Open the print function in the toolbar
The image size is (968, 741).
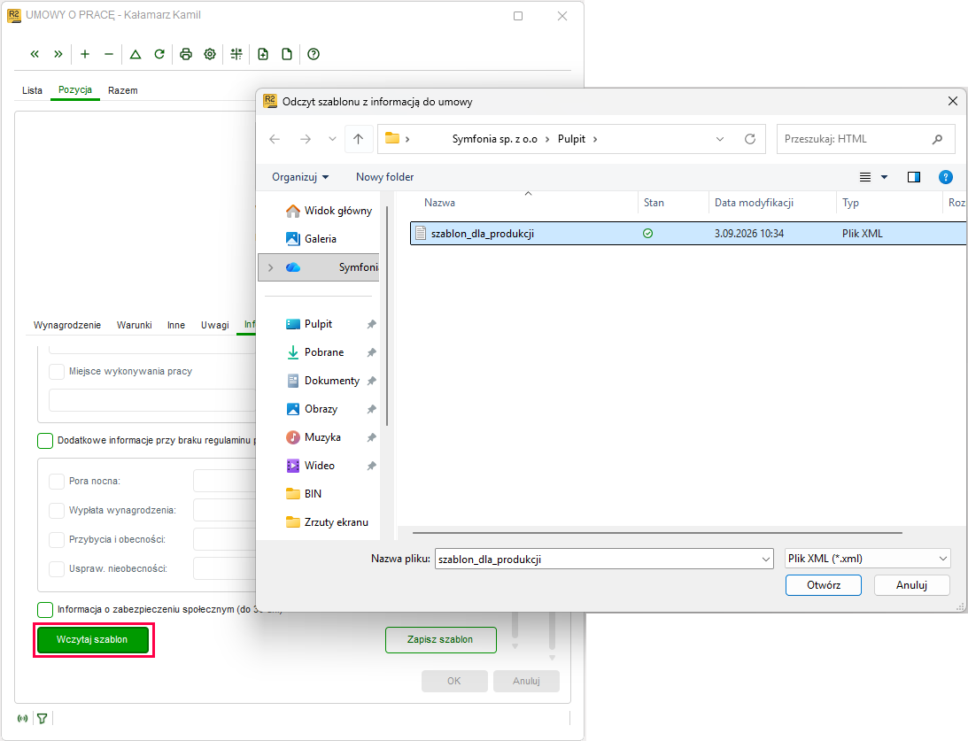coord(186,54)
